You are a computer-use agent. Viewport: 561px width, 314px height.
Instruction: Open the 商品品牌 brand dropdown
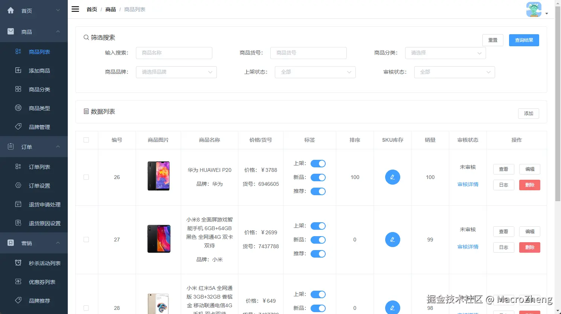176,72
